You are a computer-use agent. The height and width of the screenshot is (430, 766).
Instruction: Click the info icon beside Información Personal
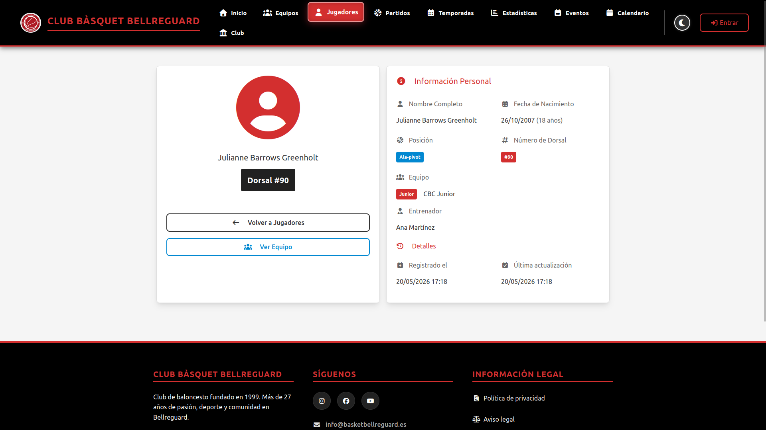coord(401,81)
